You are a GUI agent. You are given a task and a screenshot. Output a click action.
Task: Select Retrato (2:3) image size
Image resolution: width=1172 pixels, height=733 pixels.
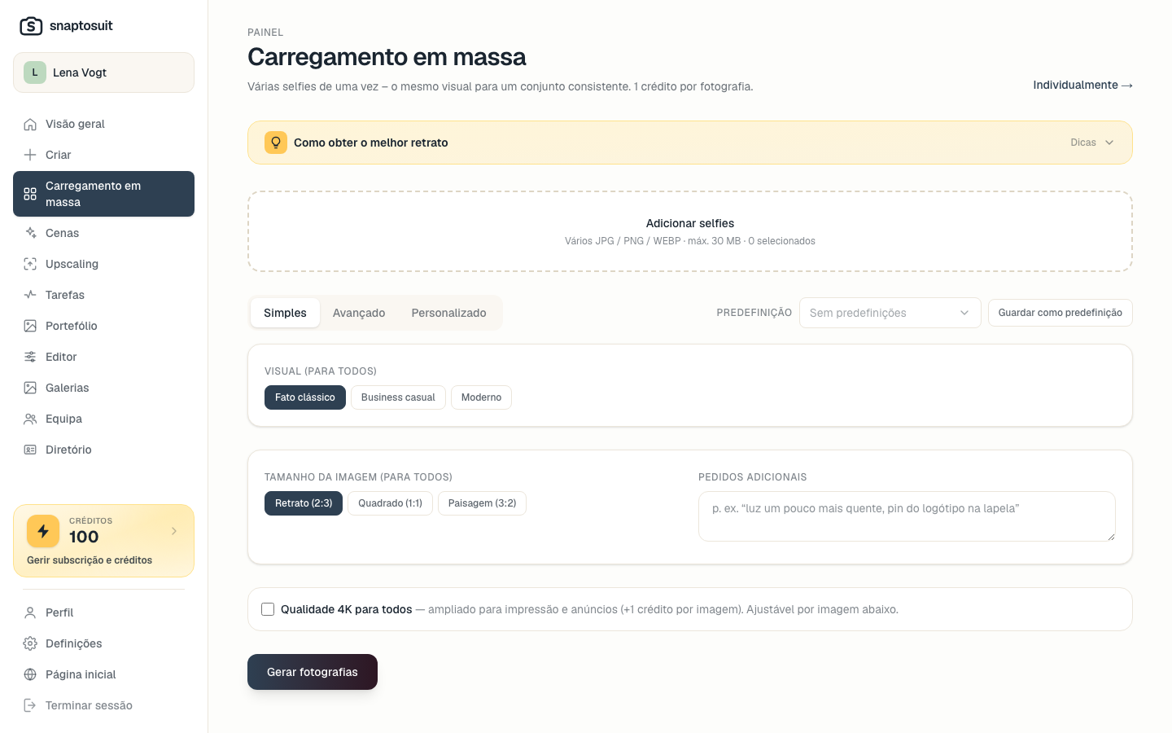click(304, 503)
